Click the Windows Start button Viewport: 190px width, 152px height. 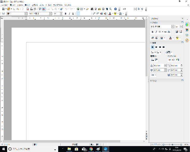[3, 149]
